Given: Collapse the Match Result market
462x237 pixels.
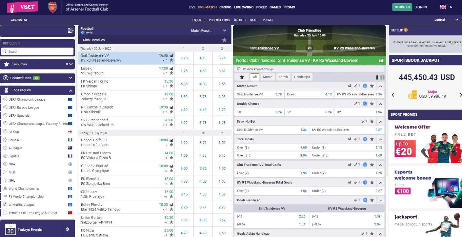Looking at the screenshot, I should click(x=381, y=86).
